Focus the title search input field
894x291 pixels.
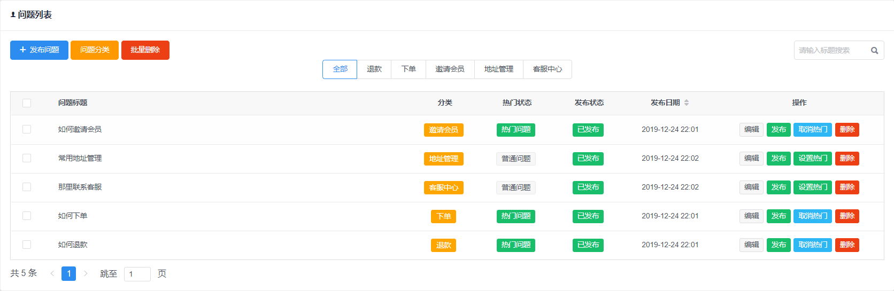[830, 50]
